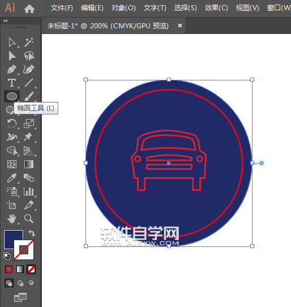The height and width of the screenshot is (307, 291).
Task: Select the Lasso tool
Action: pyautogui.click(x=29, y=56)
